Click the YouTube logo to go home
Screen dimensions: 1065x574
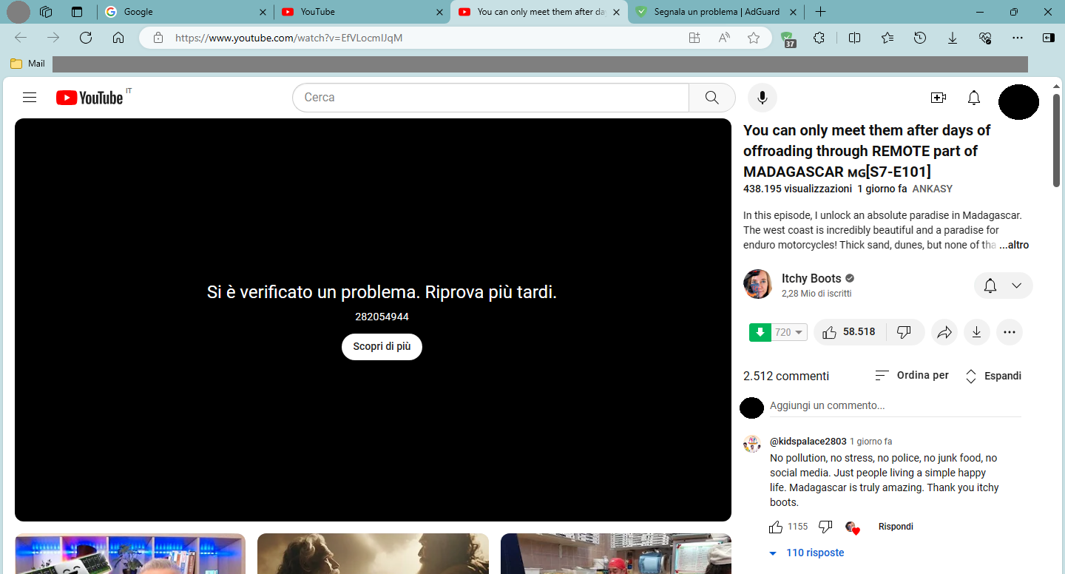pyautogui.click(x=87, y=97)
